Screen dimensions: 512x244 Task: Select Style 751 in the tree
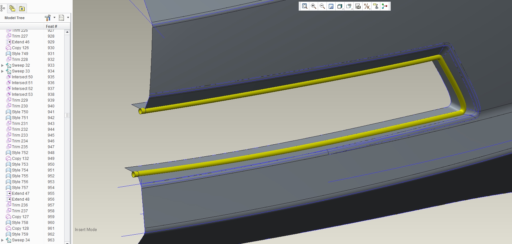click(x=20, y=118)
